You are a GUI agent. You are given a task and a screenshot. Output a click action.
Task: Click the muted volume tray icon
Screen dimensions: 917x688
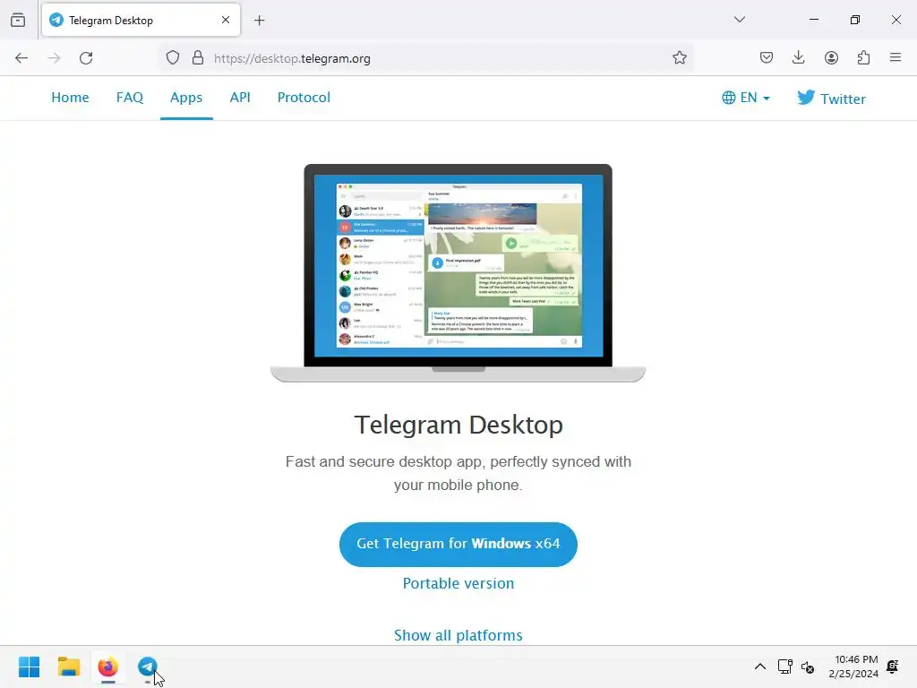pos(808,666)
